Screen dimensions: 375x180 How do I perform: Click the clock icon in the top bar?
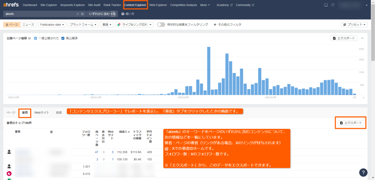click(x=333, y=5)
